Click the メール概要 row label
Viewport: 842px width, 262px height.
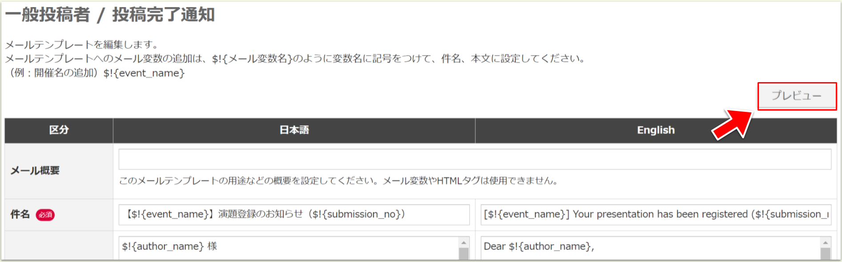click(x=35, y=171)
